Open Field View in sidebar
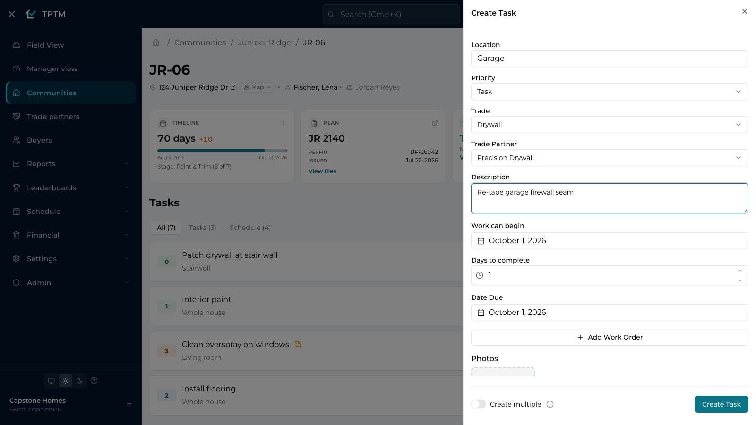This screenshot has width=756, height=425. [71, 45]
